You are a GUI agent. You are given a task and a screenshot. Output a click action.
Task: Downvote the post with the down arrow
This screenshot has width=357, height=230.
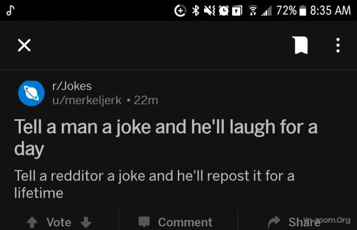(x=86, y=222)
